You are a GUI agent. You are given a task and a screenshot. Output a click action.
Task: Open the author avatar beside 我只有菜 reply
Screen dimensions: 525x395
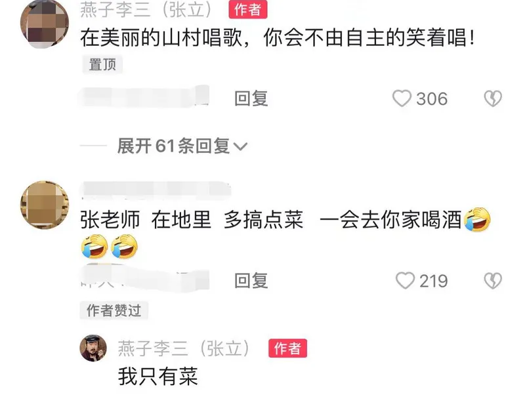93,348
